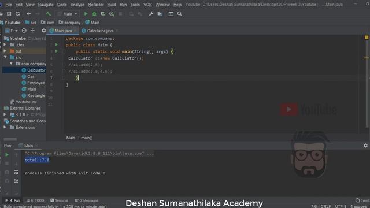Screen dimensions: 370x208
Task: Open the Refactor menu
Action: coord(96,5)
